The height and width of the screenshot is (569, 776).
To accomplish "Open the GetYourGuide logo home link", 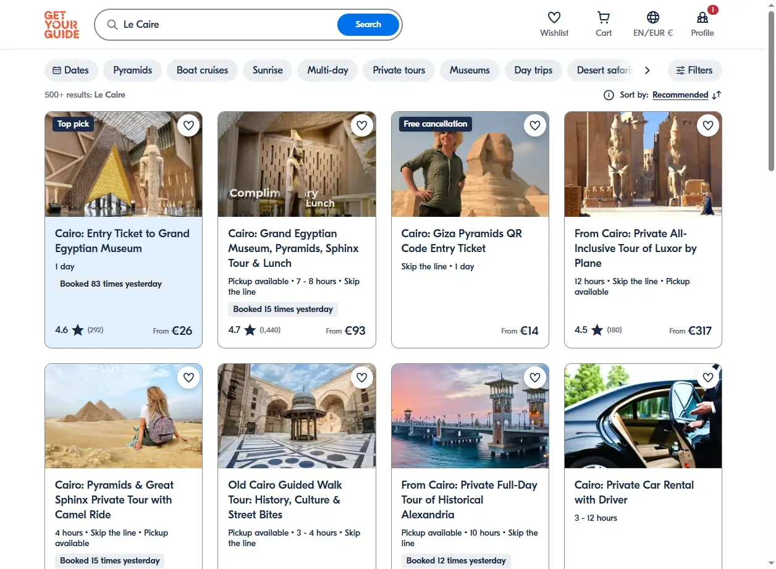I will [62, 25].
